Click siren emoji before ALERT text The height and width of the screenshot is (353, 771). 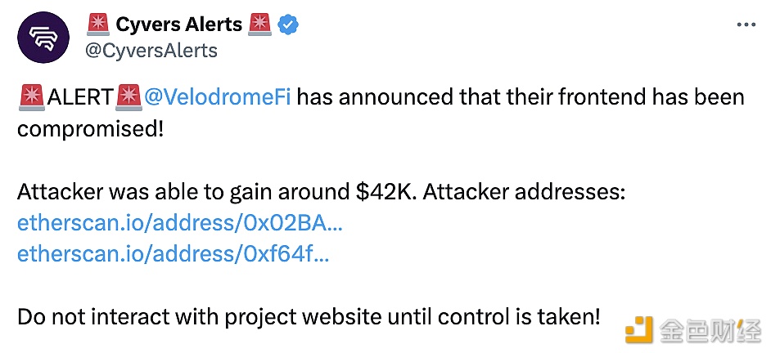point(31,97)
